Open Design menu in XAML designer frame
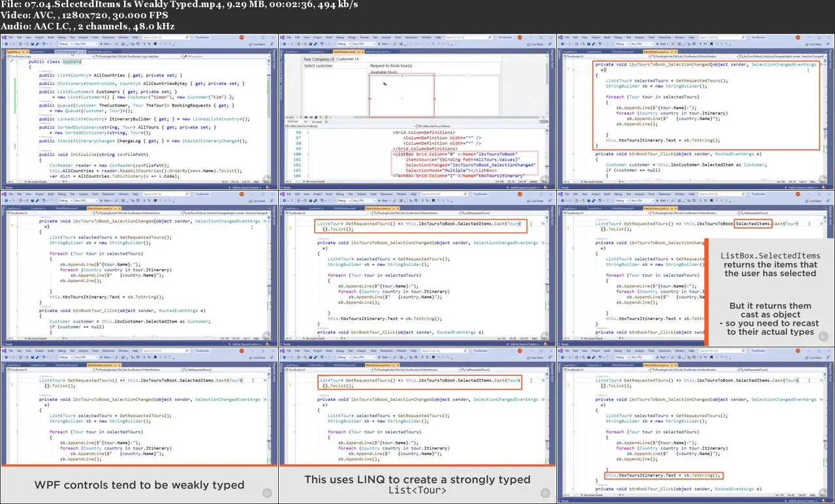 click(352, 37)
